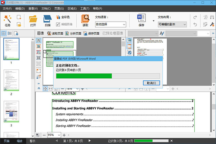Go to next page arrow in status bar

click(90, 141)
